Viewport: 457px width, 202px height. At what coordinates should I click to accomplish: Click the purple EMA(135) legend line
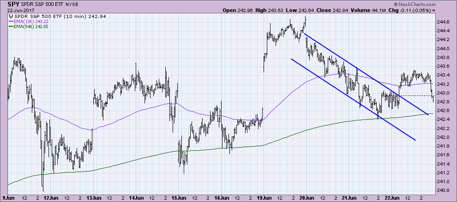[x=11, y=22]
